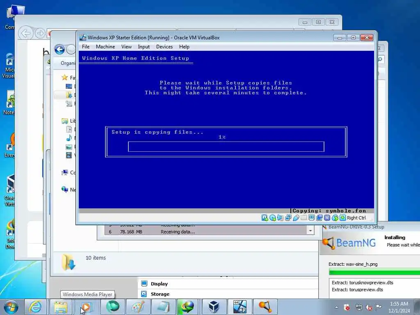The width and height of the screenshot is (420, 315).
Task: Click the optical drive icon in VirtualBox status bar
Action: [x=273, y=218]
